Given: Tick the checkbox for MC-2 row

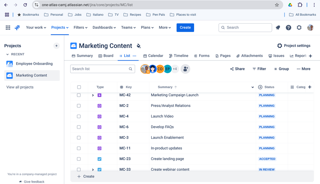Looking at the screenshot, I should 79,106.
